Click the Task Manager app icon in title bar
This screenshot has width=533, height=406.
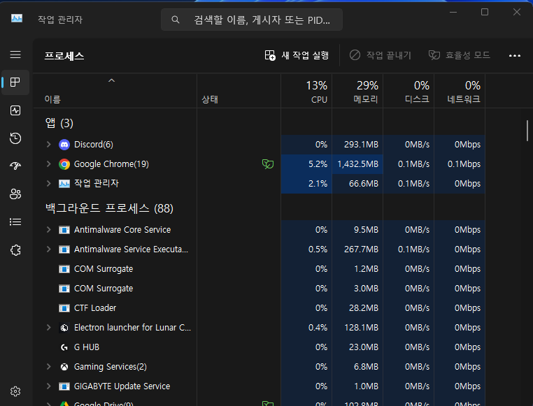(17, 19)
